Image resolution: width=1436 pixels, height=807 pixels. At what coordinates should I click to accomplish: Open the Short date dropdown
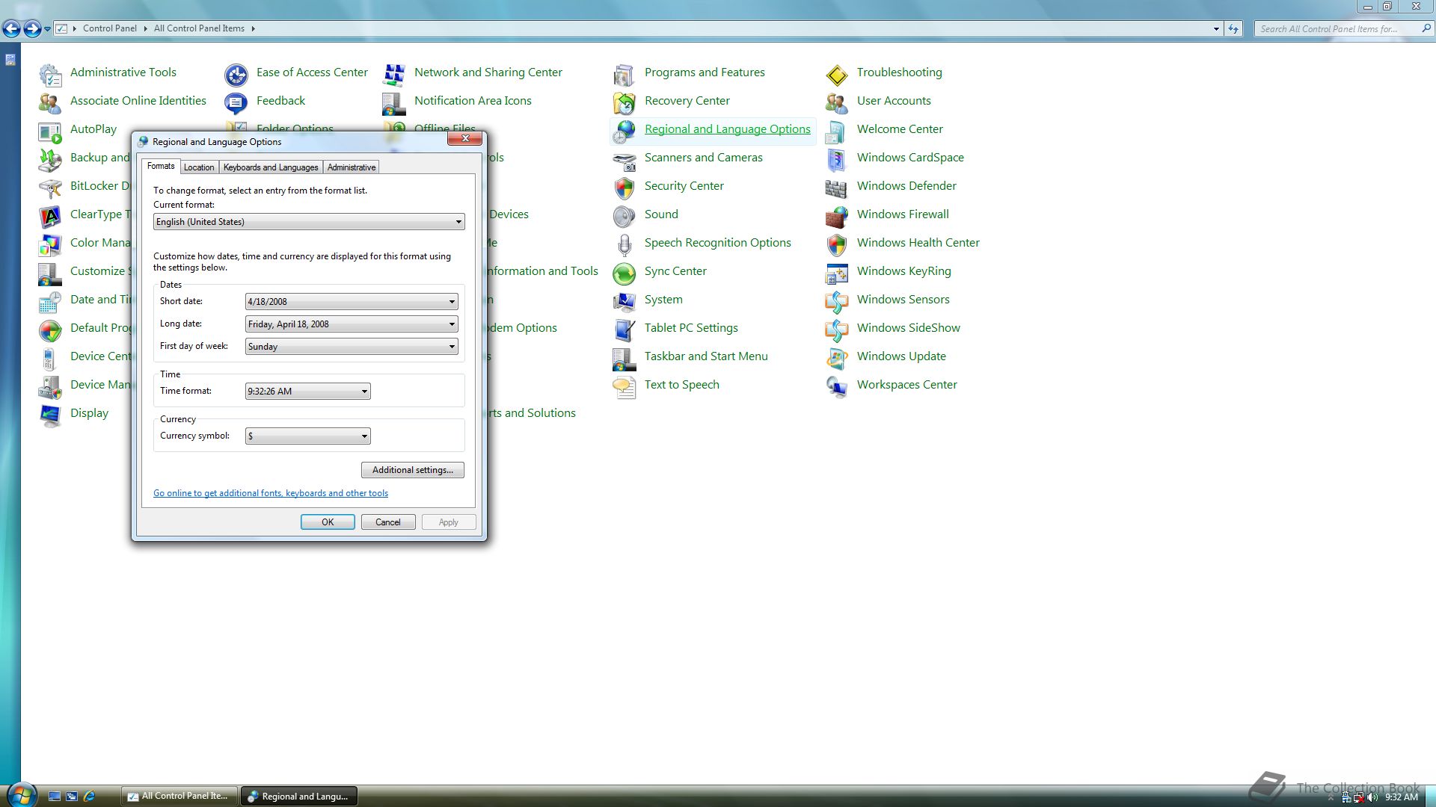(x=352, y=302)
